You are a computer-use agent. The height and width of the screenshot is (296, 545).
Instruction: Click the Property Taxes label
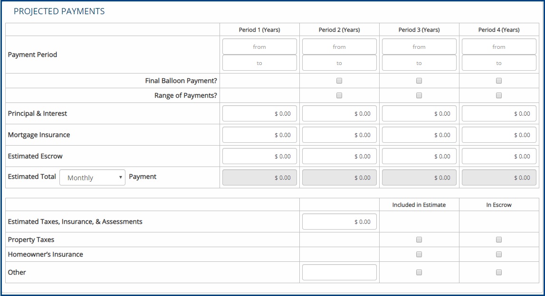pyautogui.click(x=31, y=240)
